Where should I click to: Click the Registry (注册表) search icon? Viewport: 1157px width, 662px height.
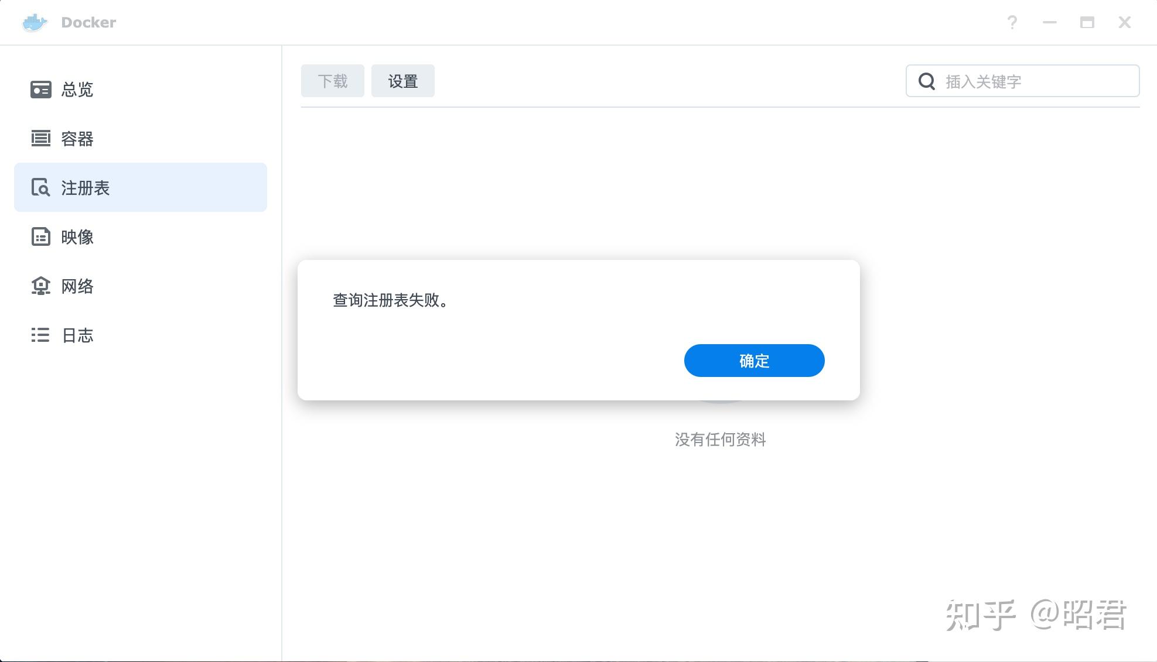click(x=40, y=188)
